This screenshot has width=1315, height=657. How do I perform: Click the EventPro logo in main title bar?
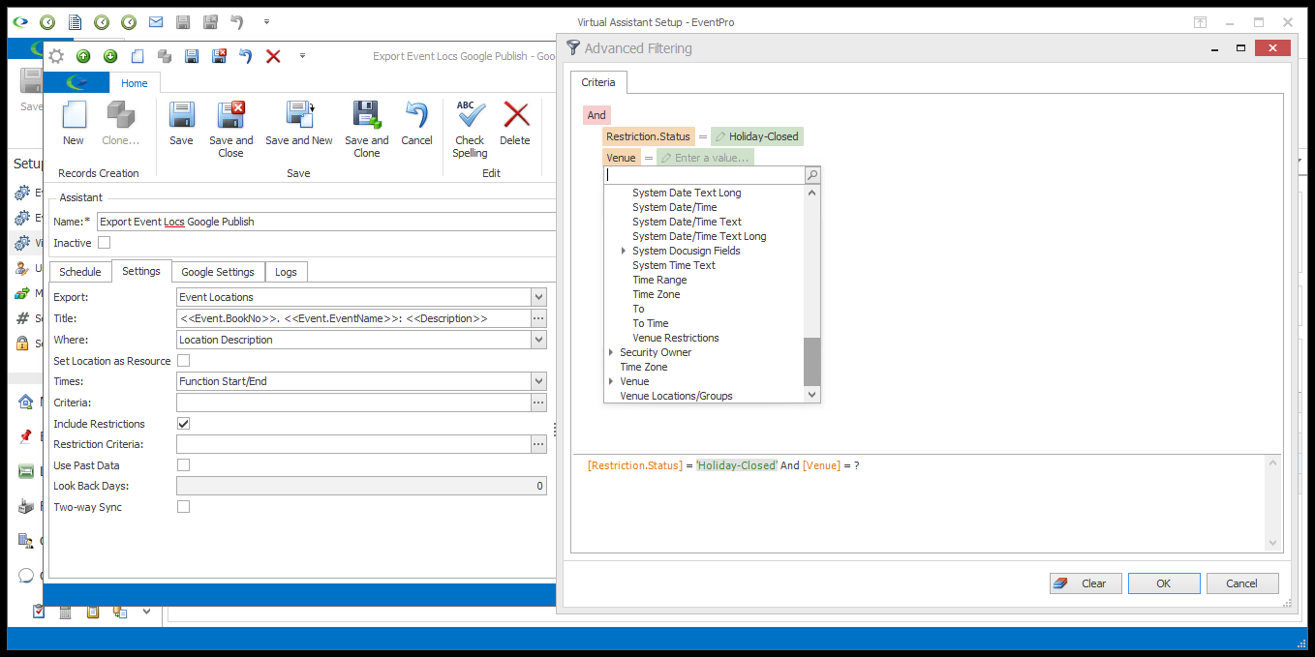coord(19,21)
